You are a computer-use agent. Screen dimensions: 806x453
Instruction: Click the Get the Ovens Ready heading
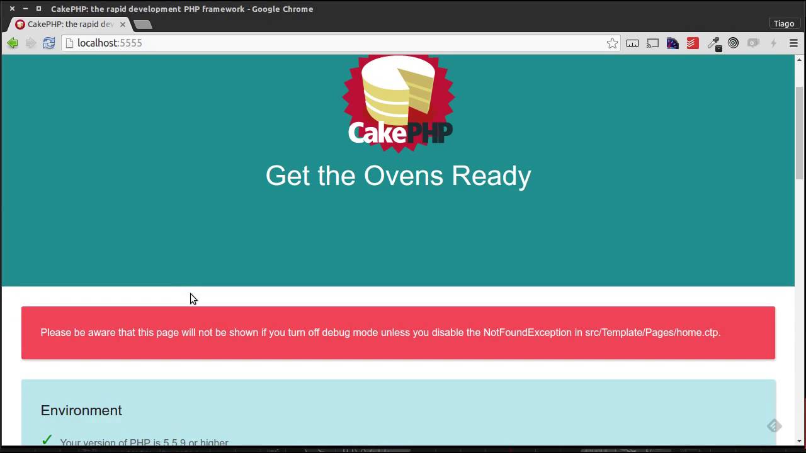(399, 176)
